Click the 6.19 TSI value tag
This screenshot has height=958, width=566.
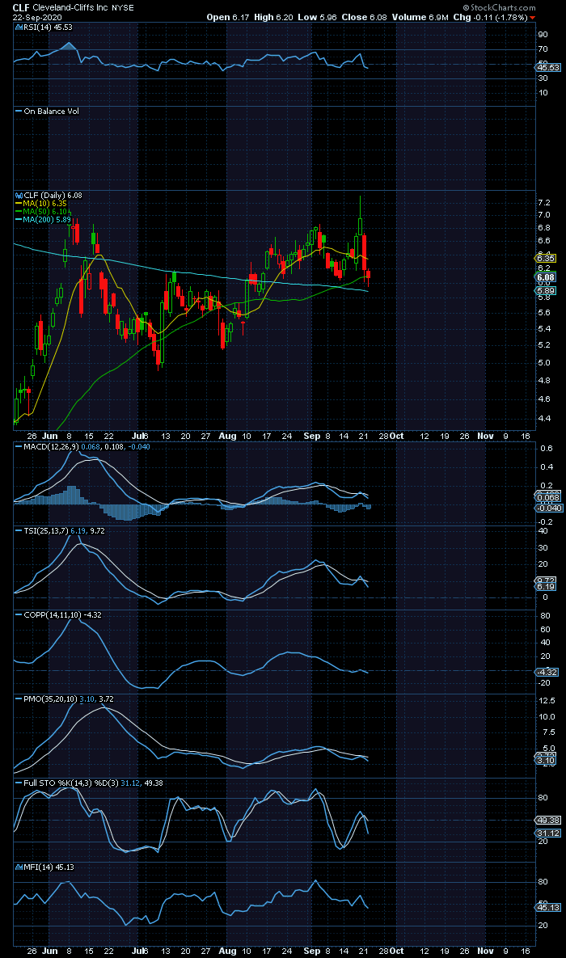click(547, 587)
